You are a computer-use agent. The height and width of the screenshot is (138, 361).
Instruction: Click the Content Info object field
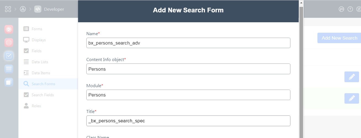click(x=188, y=69)
